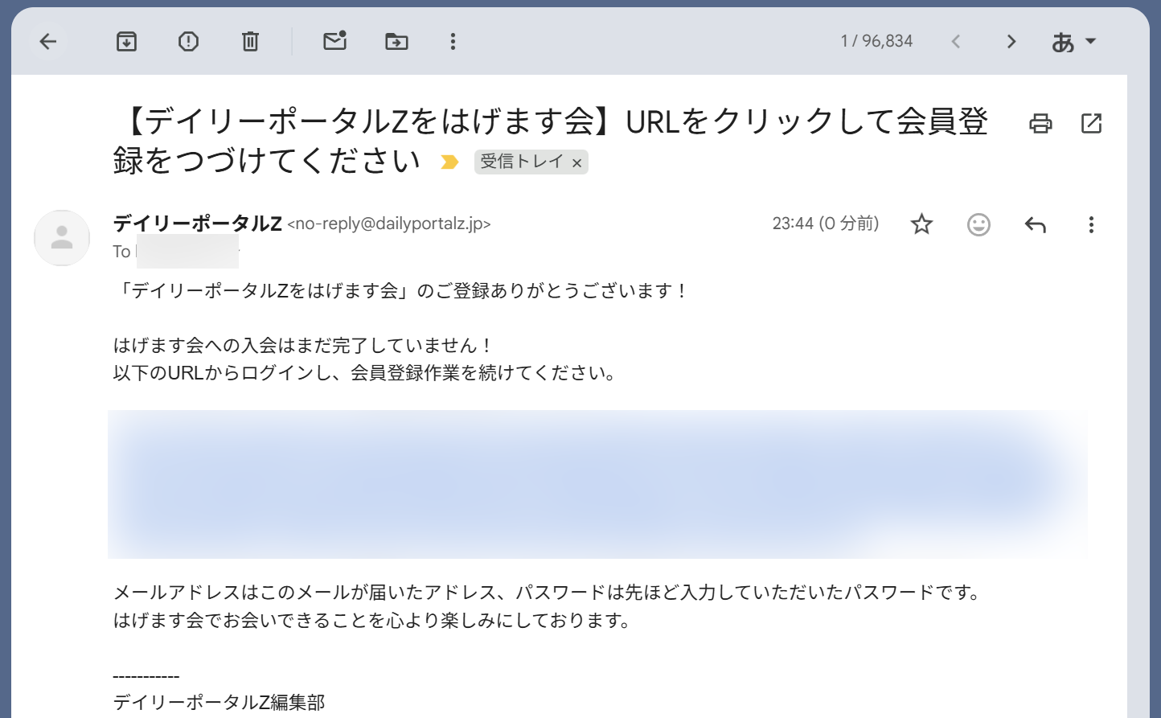Viewport: 1161px width, 718px height.
Task: Reply to the デイリーポータルZ email
Action: click(1035, 224)
